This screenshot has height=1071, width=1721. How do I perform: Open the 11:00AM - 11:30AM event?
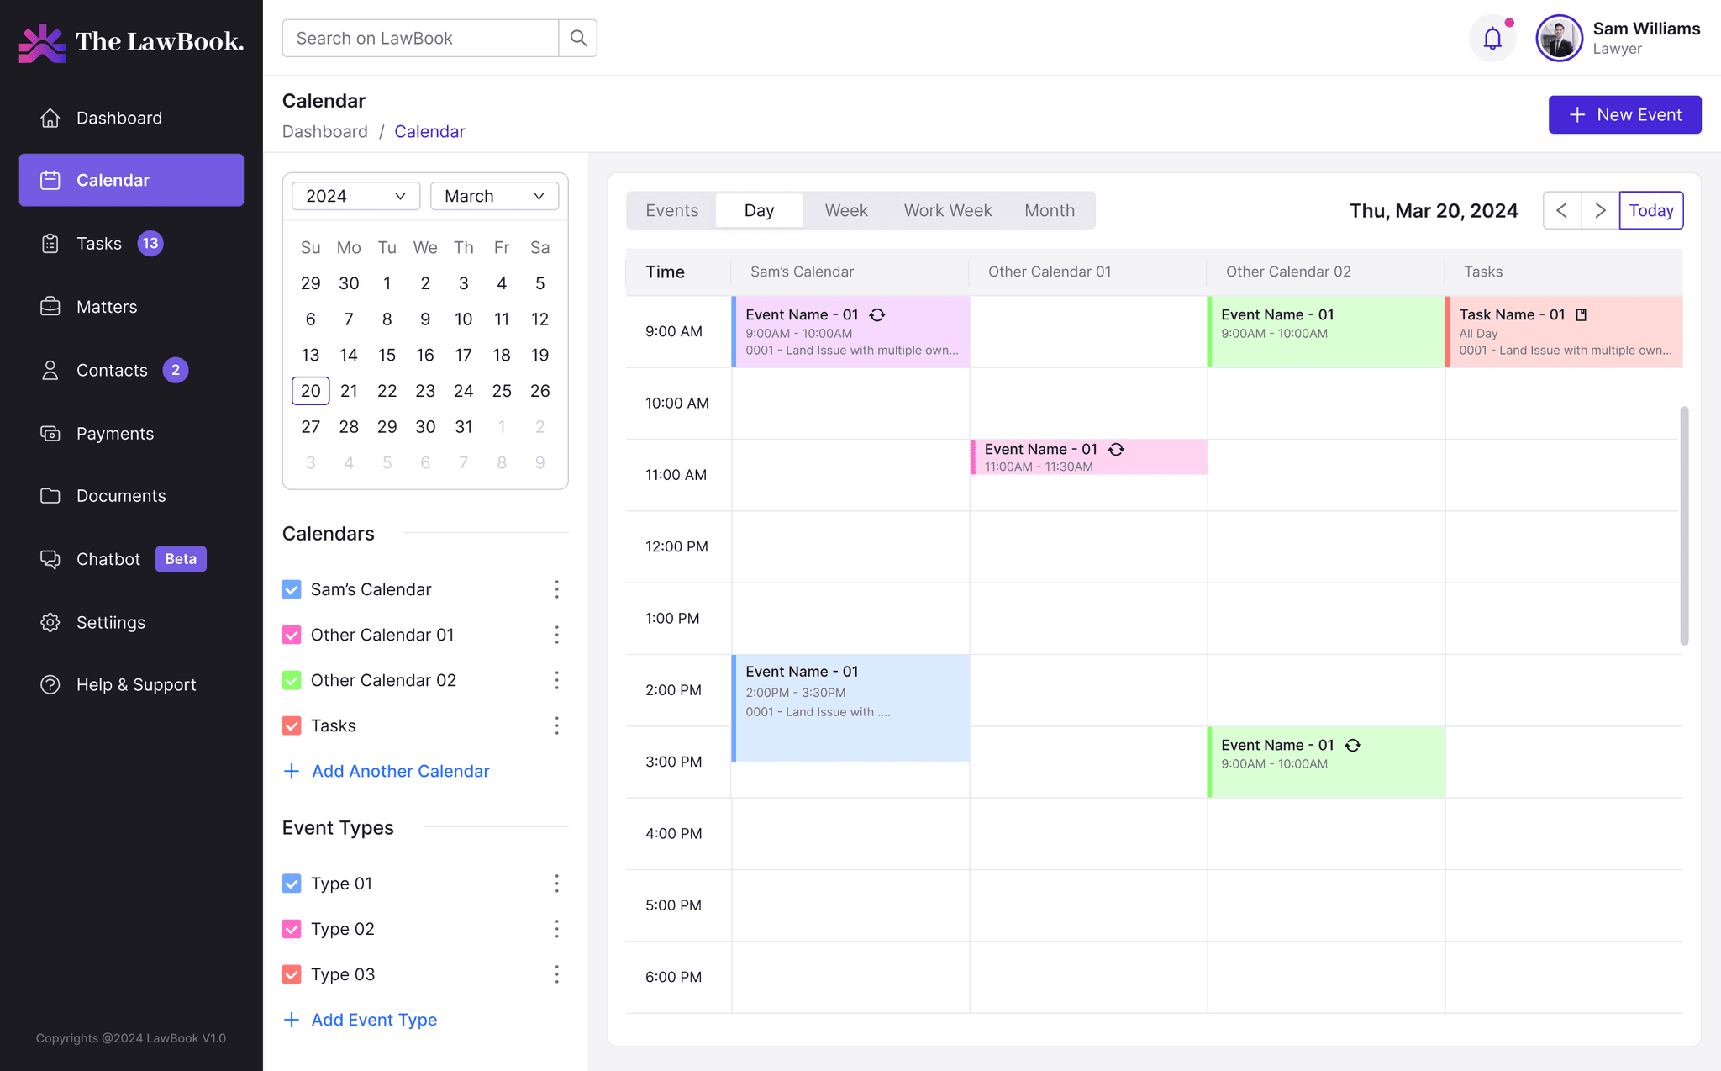[x=1089, y=456]
